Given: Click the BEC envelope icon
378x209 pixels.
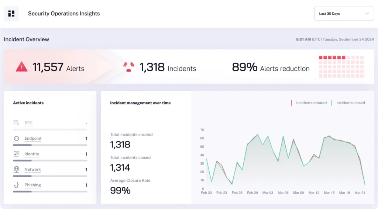Looking at the screenshot, I should [17, 123].
